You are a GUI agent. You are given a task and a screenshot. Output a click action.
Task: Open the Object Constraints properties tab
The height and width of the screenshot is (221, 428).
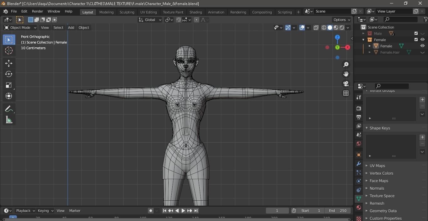click(x=359, y=190)
